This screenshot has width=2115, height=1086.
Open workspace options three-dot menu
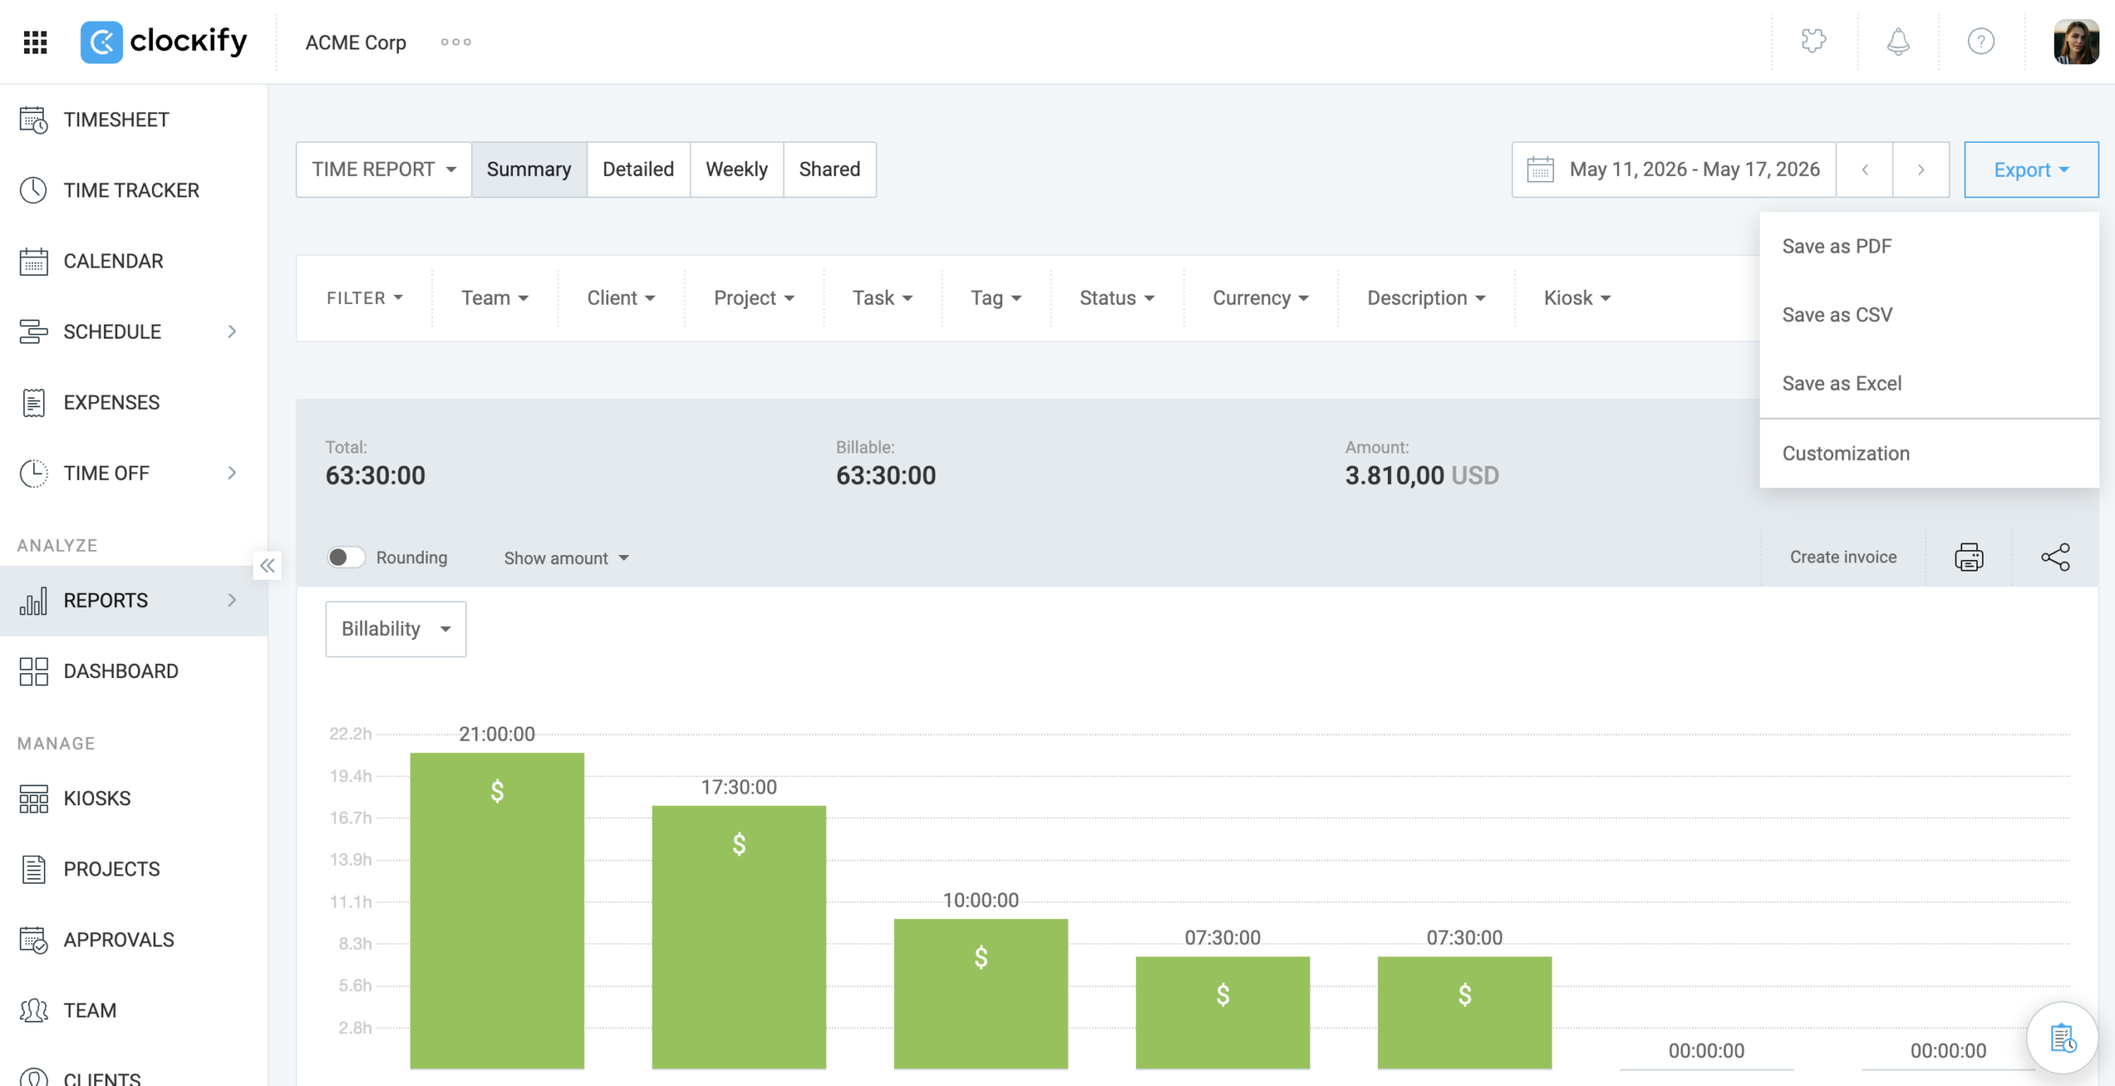[x=455, y=41]
